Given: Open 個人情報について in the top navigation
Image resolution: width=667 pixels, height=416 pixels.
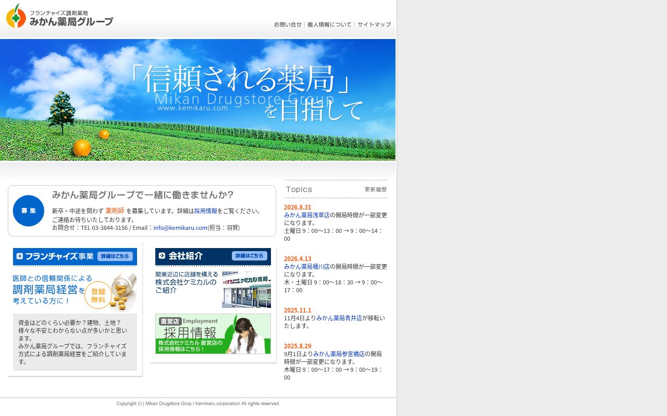Looking at the screenshot, I should [329, 24].
